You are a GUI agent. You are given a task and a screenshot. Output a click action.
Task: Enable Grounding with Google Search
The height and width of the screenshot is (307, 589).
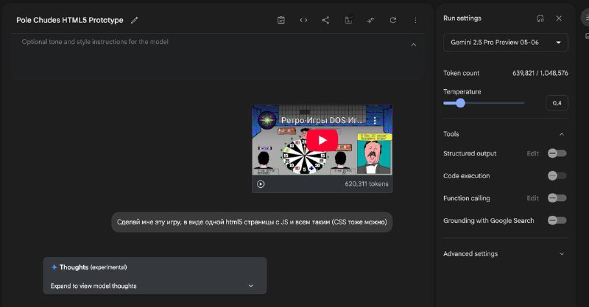tap(557, 220)
